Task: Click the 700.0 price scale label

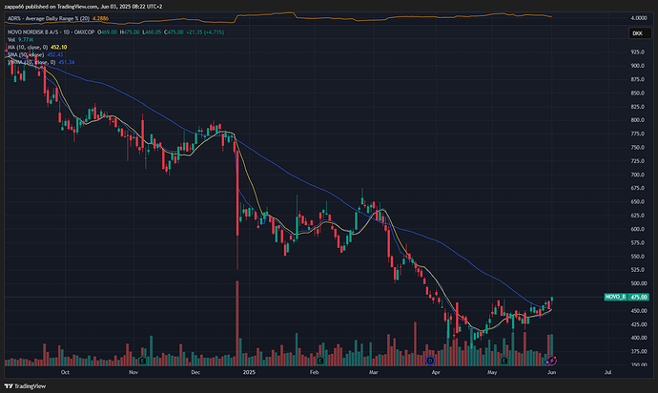Action: coord(637,175)
